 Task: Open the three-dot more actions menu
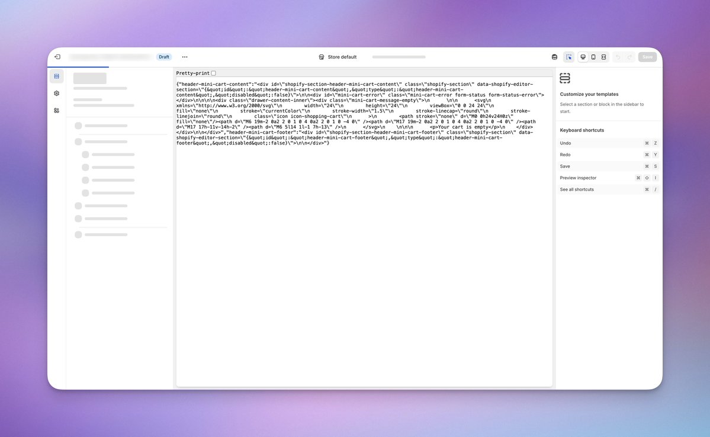click(x=185, y=57)
